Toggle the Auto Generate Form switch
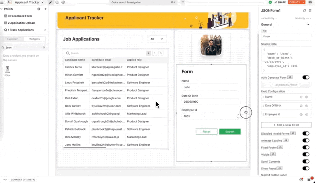 [x=306, y=77]
